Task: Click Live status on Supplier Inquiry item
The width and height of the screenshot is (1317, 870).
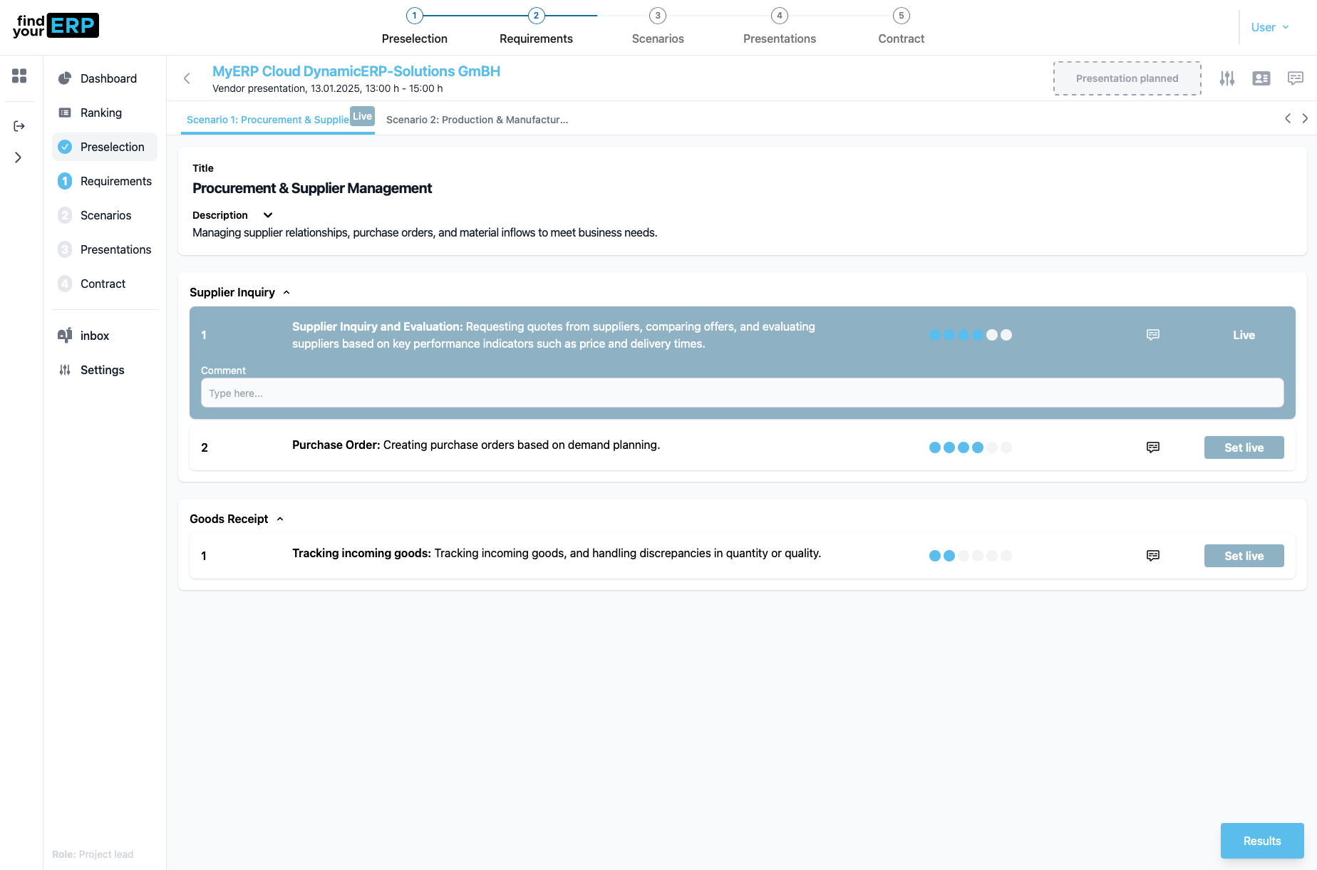Action: (1244, 335)
